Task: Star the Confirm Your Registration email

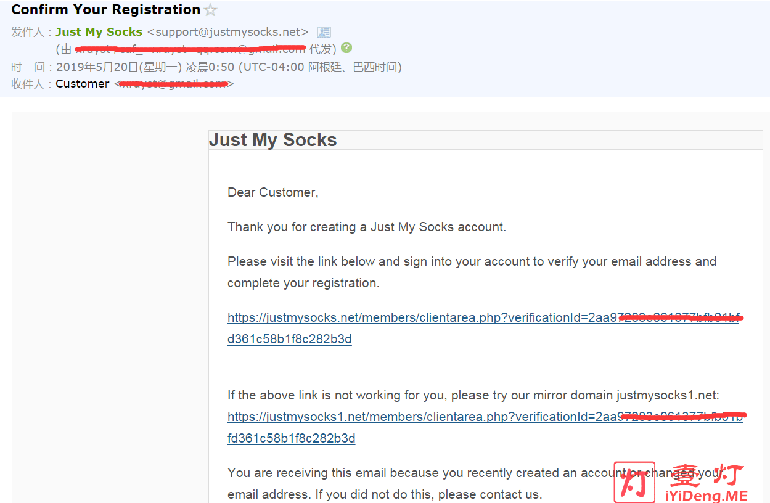Action: [x=211, y=10]
